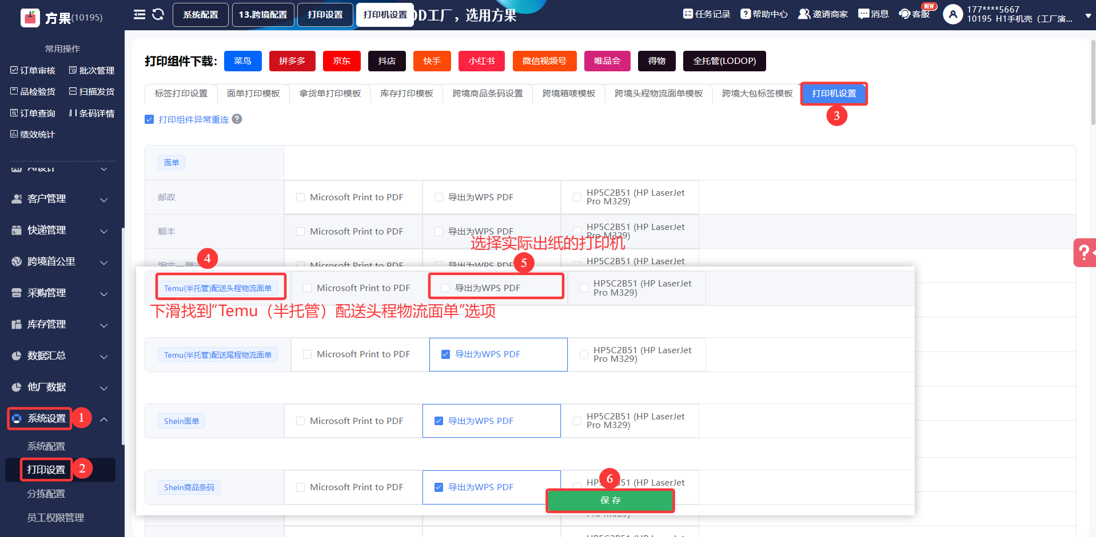Image resolution: width=1096 pixels, height=537 pixels.
Task: Toggle 打印组件异常重连 checkbox
Action: 149,119
